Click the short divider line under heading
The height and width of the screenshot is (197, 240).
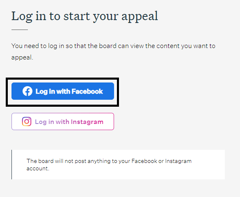pyautogui.click(x=20, y=30)
